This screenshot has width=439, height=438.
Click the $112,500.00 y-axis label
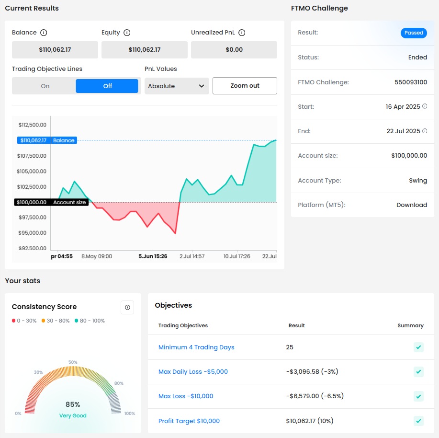point(33,125)
